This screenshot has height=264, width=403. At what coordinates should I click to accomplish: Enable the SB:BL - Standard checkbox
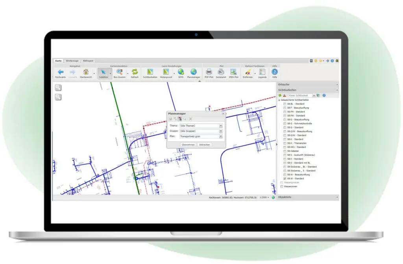point(285,104)
